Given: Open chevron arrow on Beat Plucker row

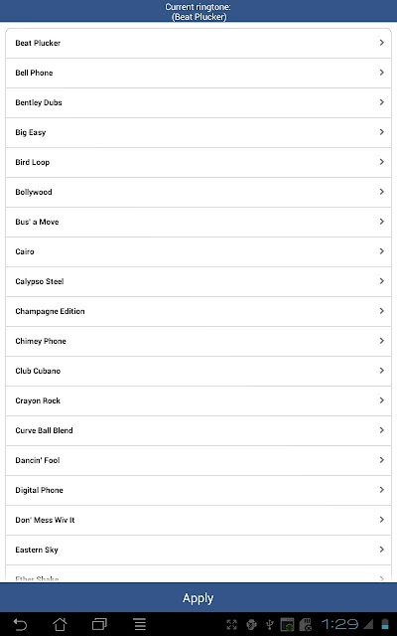Looking at the screenshot, I should pyautogui.click(x=381, y=43).
